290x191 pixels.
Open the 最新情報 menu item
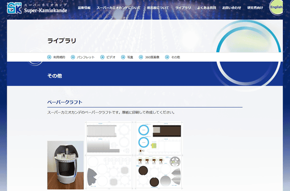tap(84, 8)
